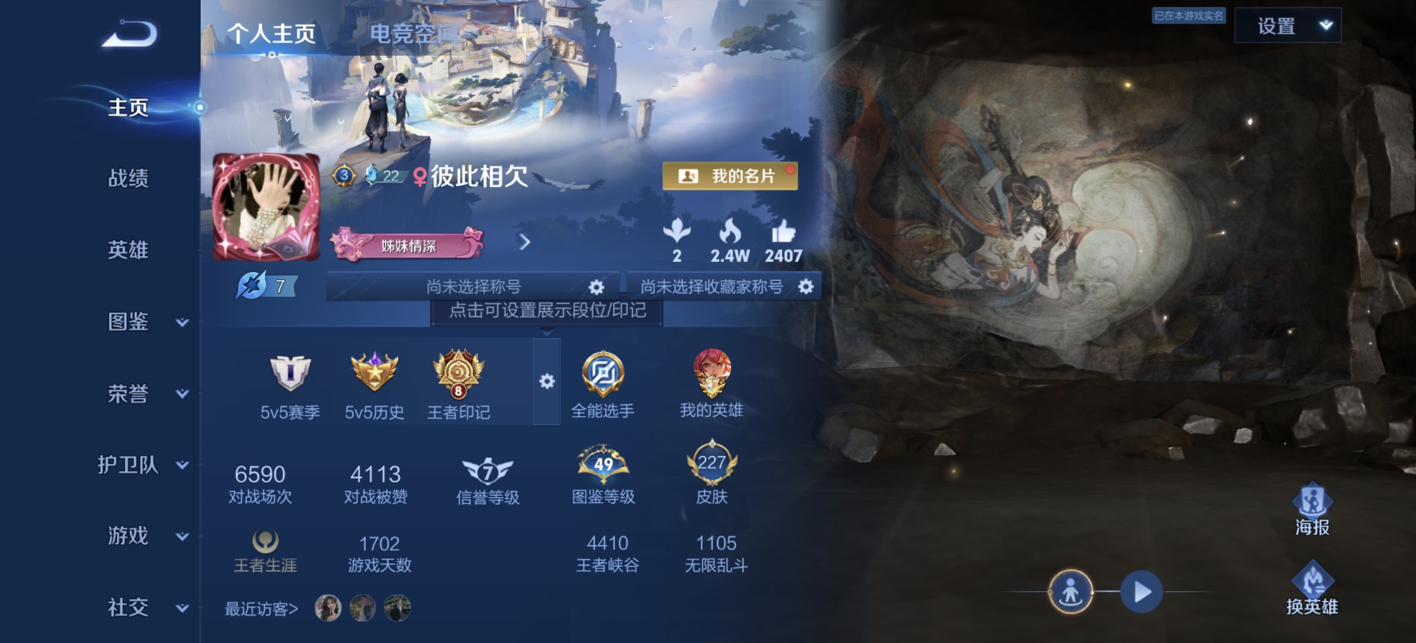Open the 全能选手 emblem
Screen dimensions: 1416x643
[603, 374]
